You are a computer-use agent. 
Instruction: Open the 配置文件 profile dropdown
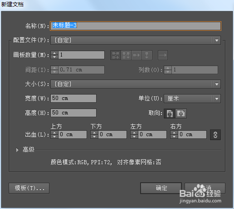pos(136,40)
